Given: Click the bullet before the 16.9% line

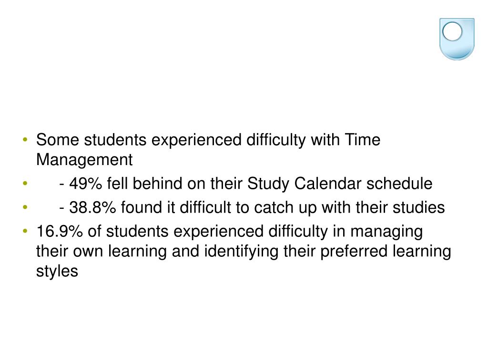Looking at the screenshot, I should click(25, 231).
